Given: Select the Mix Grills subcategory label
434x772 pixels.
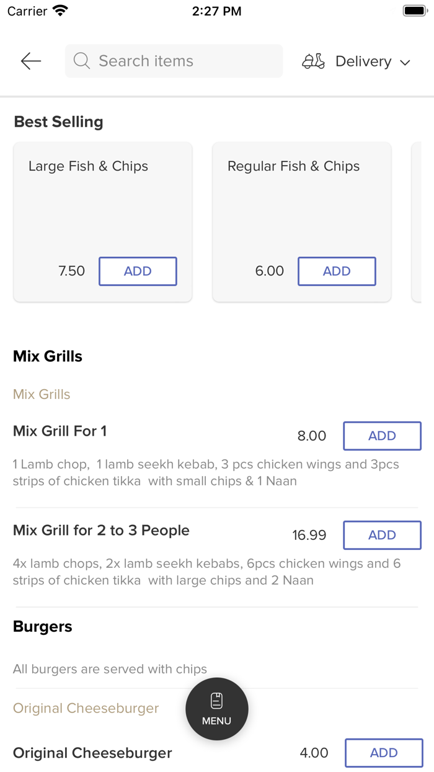Looking at the screenshot, I should click(x=42, y=394).
